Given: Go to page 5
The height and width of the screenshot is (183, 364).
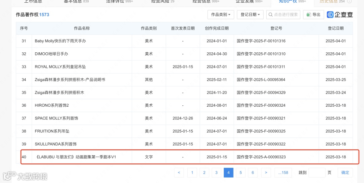Looking at the screenshot, I should pyautogui.click(x=241, y=173).
